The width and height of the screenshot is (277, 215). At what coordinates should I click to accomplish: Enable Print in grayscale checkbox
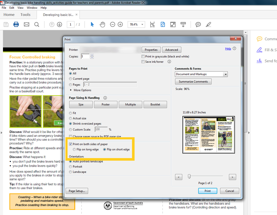pos(143,56)
